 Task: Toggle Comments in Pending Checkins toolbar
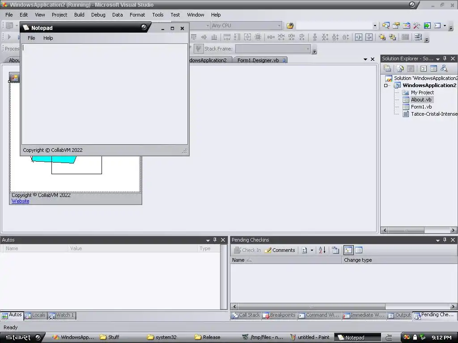point(280,250)
